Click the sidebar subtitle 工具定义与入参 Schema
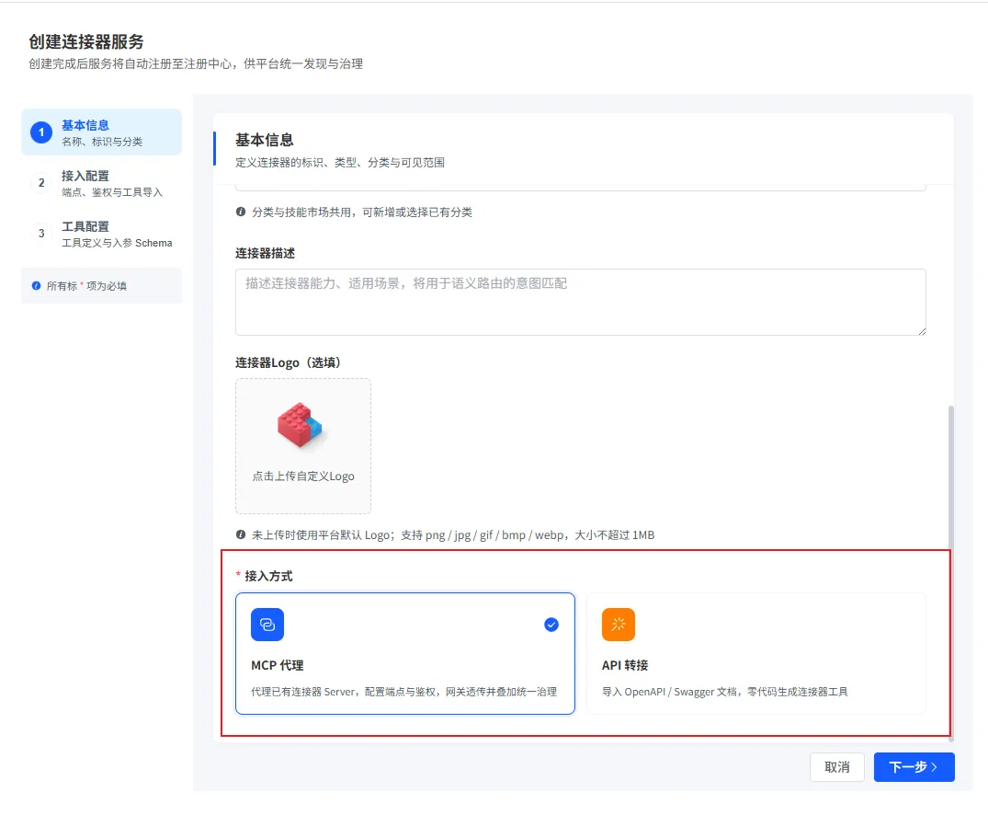 [x=117, y=243]
